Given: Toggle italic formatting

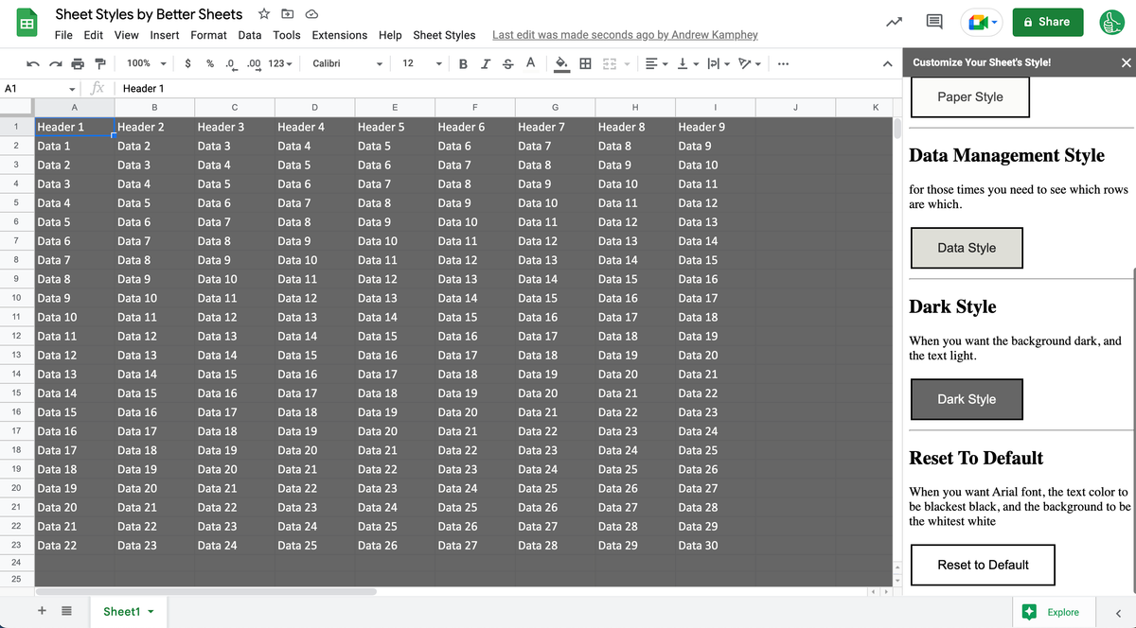Looking at the screenshot, I should pyautogui.click(x=485, y=62).
